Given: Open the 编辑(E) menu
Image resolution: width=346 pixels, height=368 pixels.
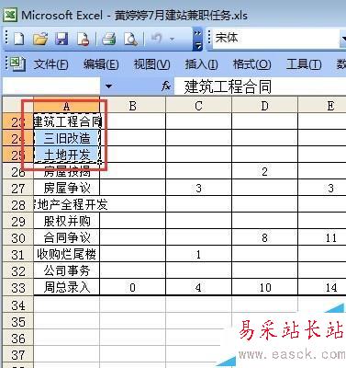Looking at the screenshot, I should (x=101, y=64).
